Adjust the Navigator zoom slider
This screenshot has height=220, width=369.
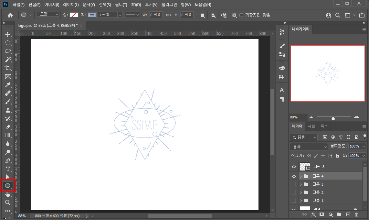tap(333, 118)
